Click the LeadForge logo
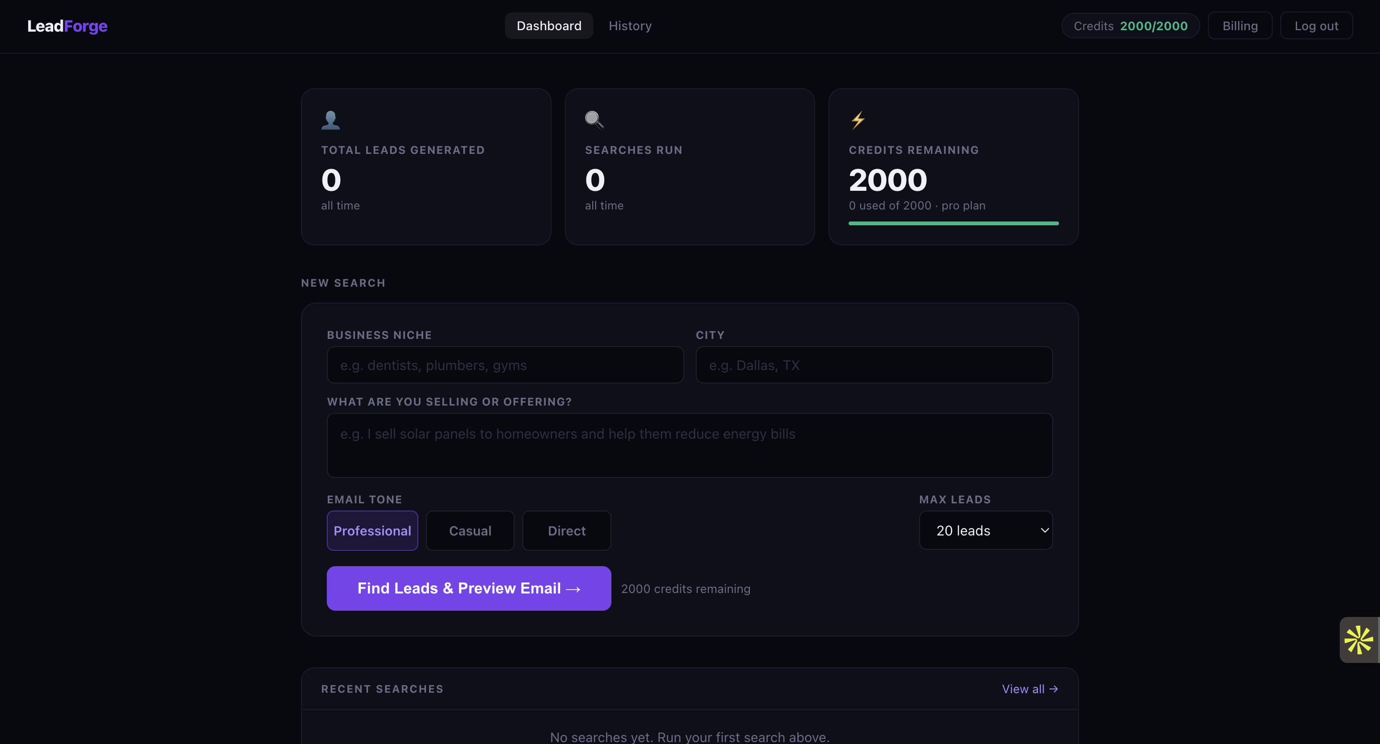Viewport: 1380px width, 744px height. pyautogui.click(x=68, y=26)
